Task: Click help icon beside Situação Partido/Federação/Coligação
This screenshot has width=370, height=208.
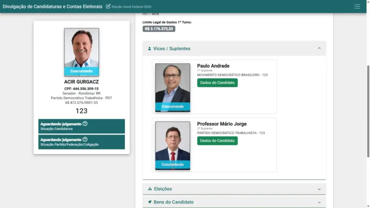Action: (85, 139)
